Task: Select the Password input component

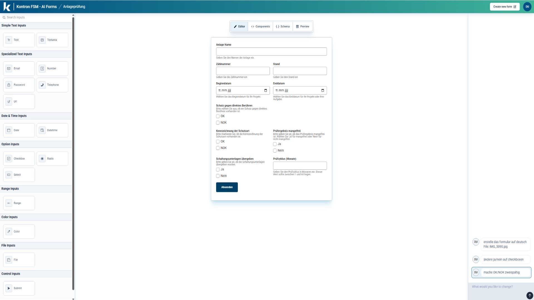Action: (x=19, y=85)
